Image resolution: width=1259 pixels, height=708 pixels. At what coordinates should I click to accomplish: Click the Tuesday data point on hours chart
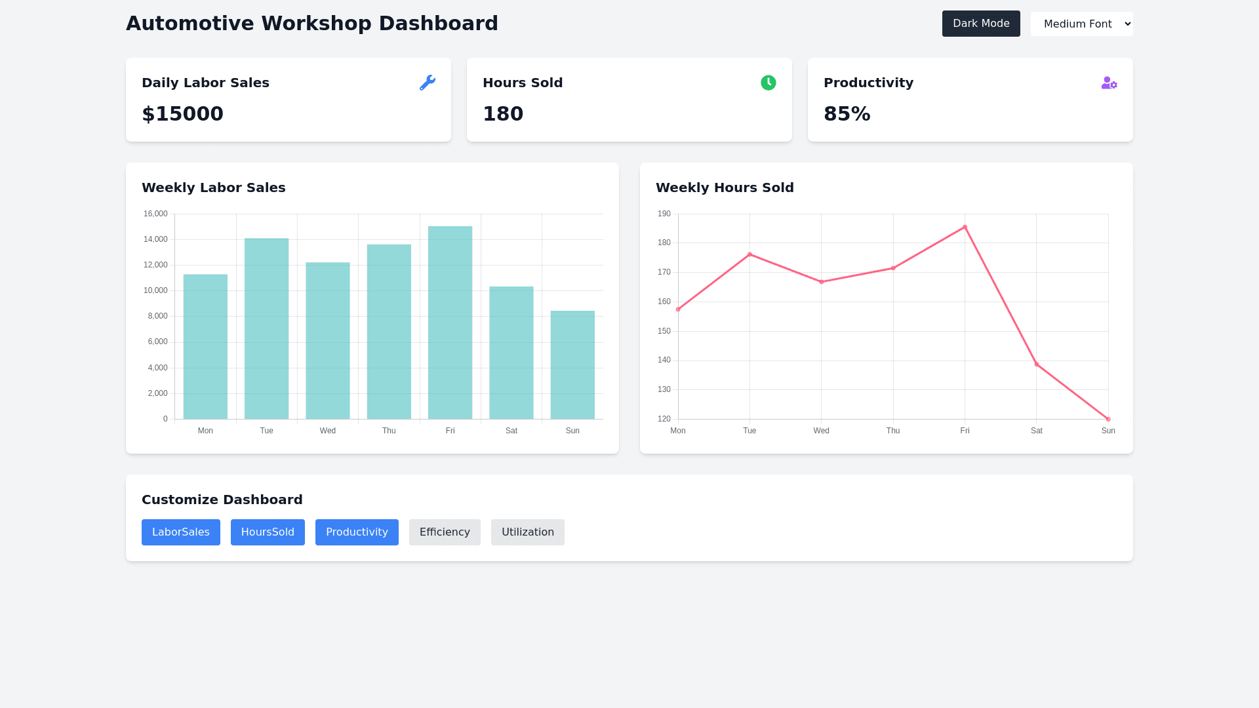(749, 254)
